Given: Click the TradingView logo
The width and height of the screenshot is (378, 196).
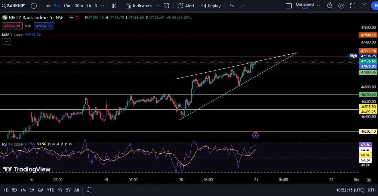Looking at the screenshot, I should [x=27, y=169].
